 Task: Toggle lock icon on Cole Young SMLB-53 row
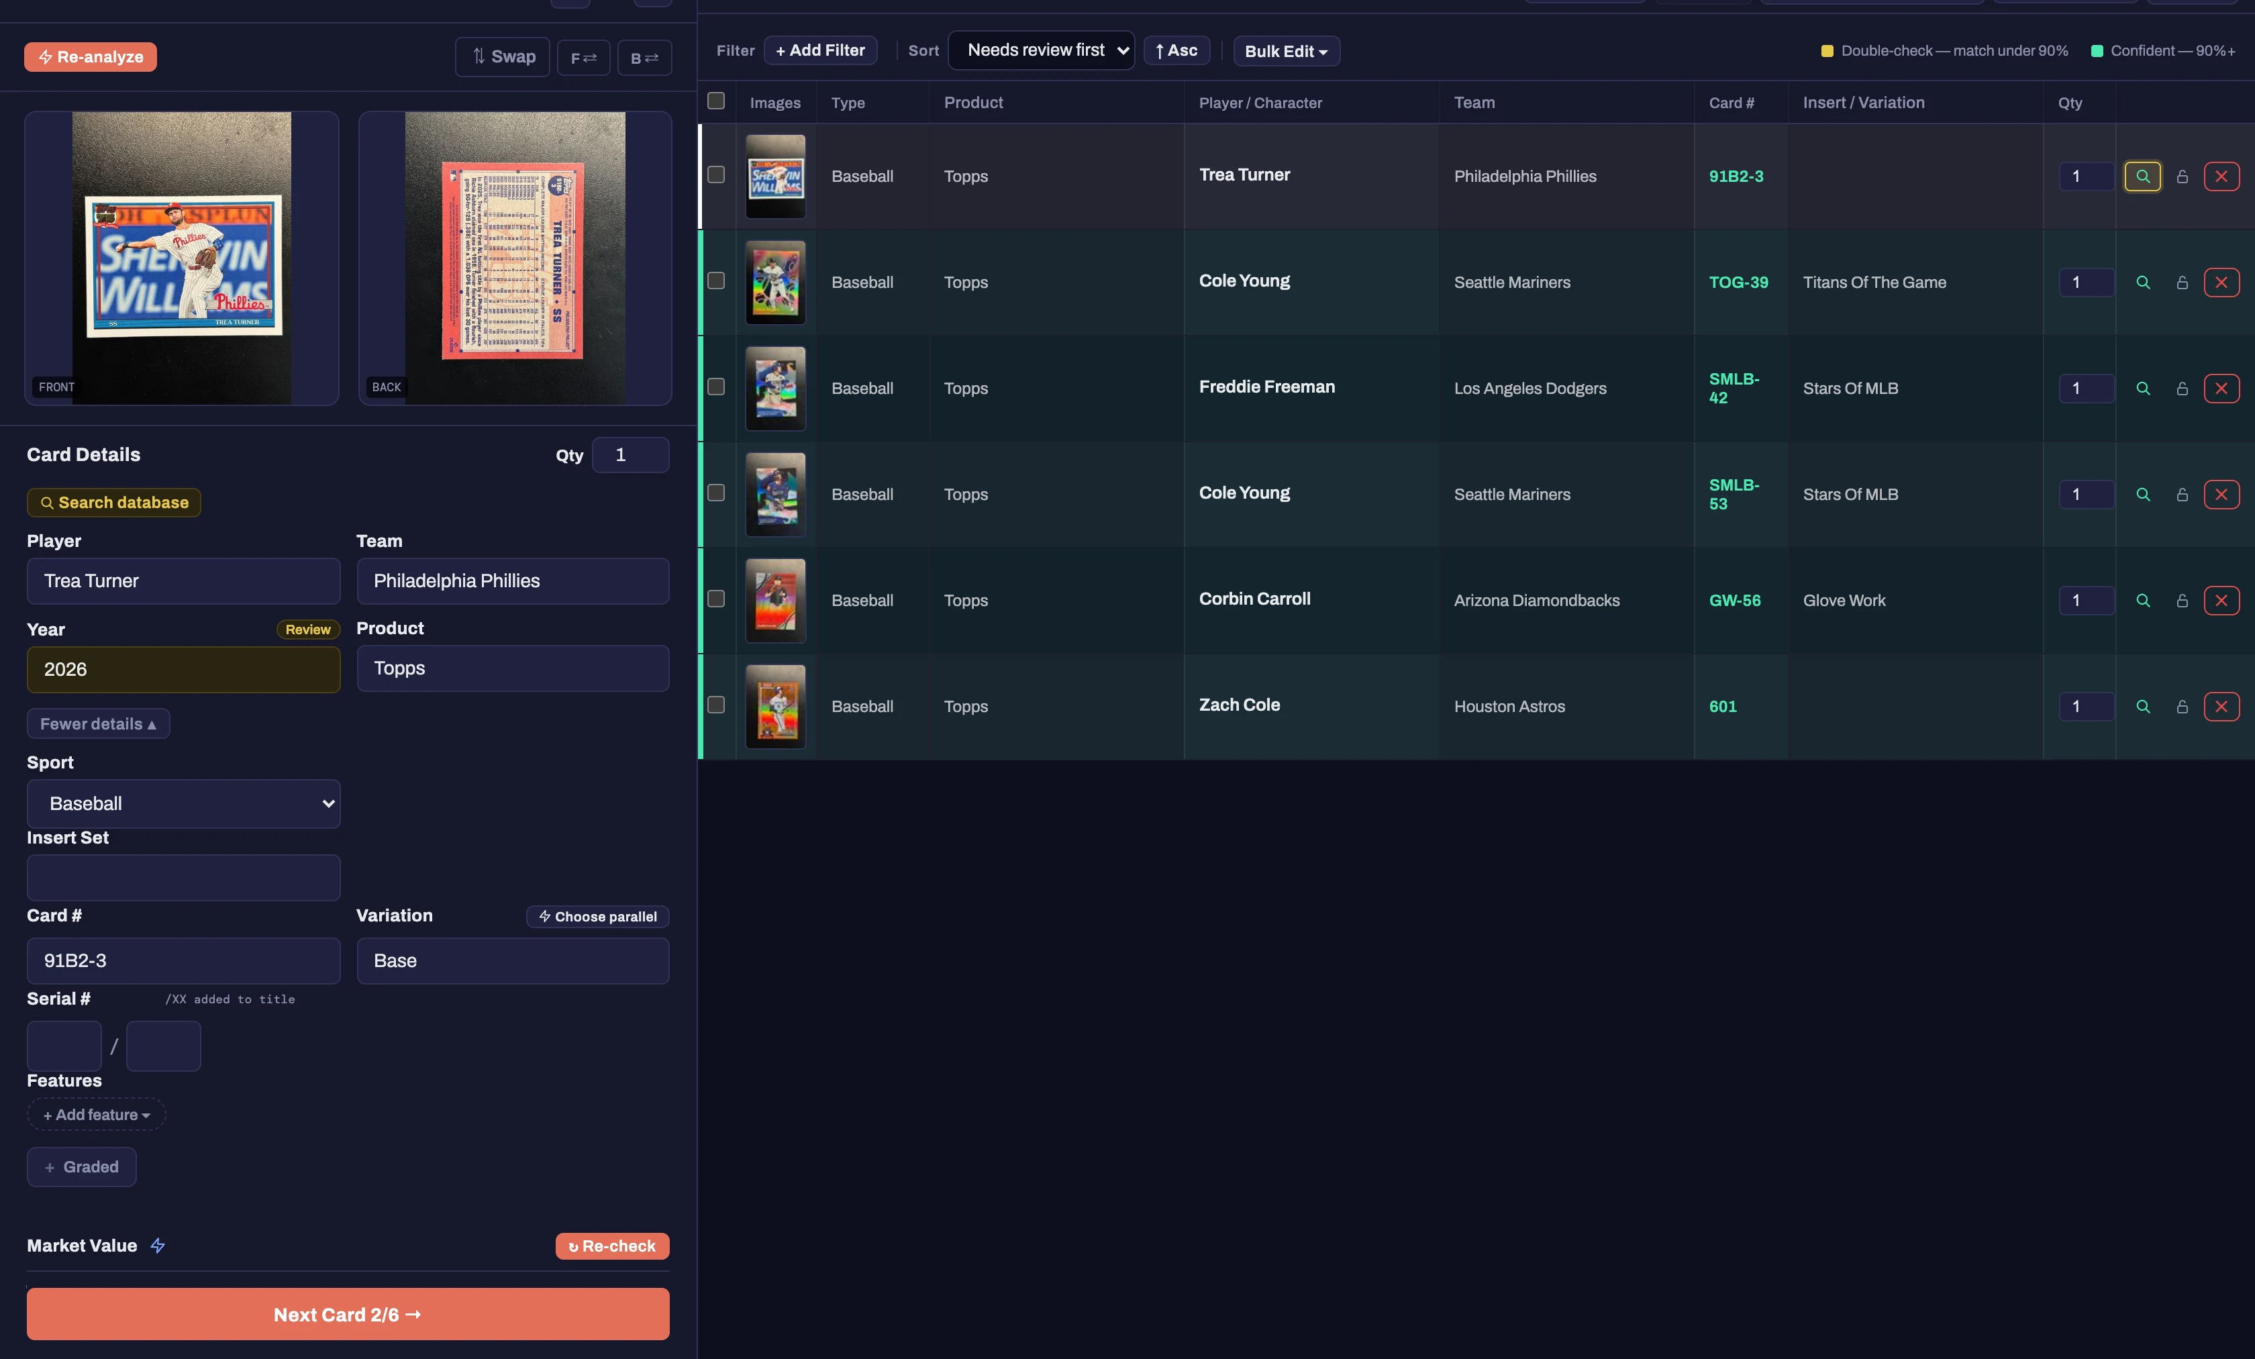2182,494
